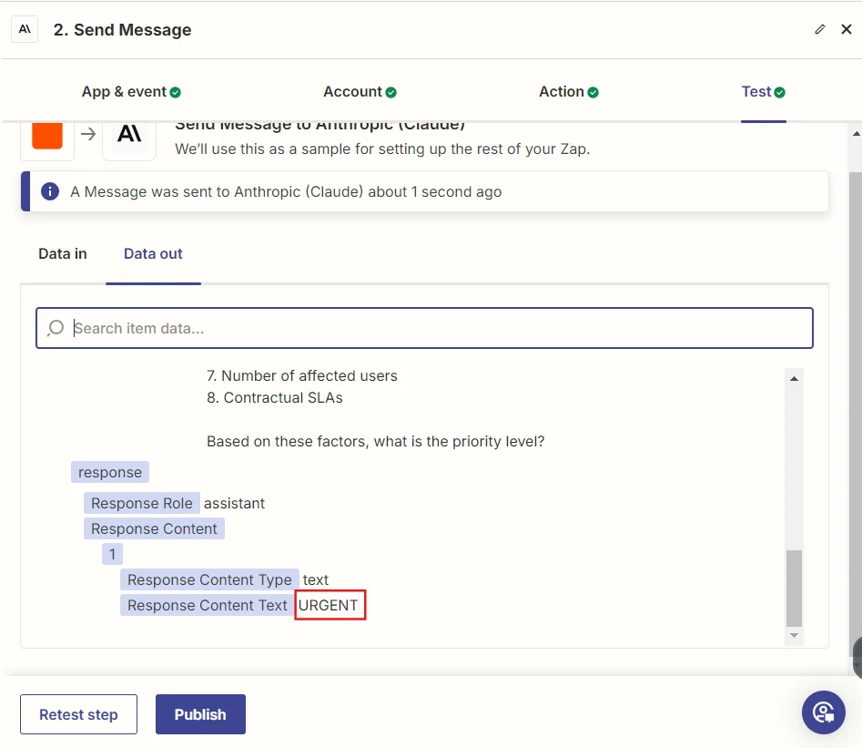Close the Send Message panel
The width and height of the screenshot is (862, 748).
(x=847, y=29)
